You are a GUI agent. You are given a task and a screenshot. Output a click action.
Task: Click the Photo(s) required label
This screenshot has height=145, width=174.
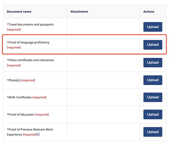[x=21, y=80]
